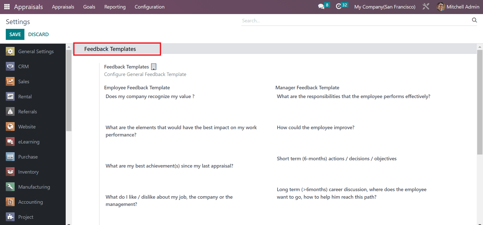
Task: Click 'responsibilities that the employee performs effectively' text
Action: (354, 96)
